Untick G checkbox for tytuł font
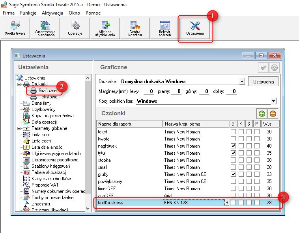The height and width of the screenshot is (233, 299). (233, 153)
